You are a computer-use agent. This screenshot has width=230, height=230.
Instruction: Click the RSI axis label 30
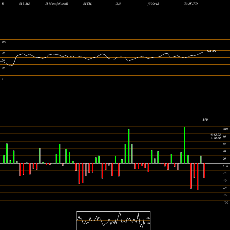tap(3, 68)
